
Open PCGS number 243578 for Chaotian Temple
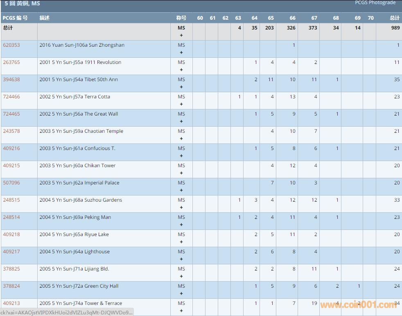(11, 131)
